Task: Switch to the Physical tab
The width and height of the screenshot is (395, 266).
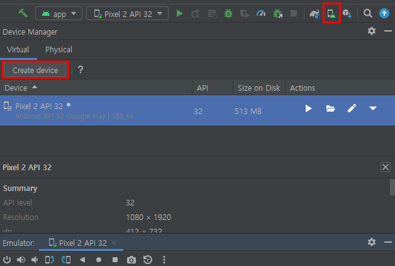Action: pos(58,50)
